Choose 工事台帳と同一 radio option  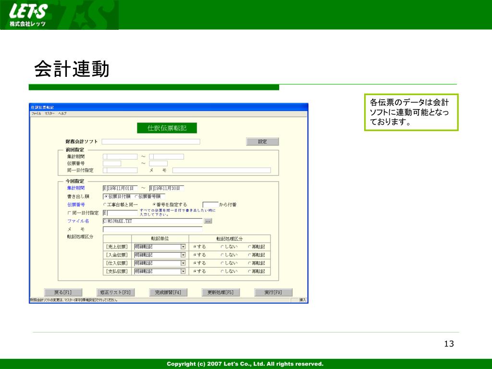[x=105, y=205]
